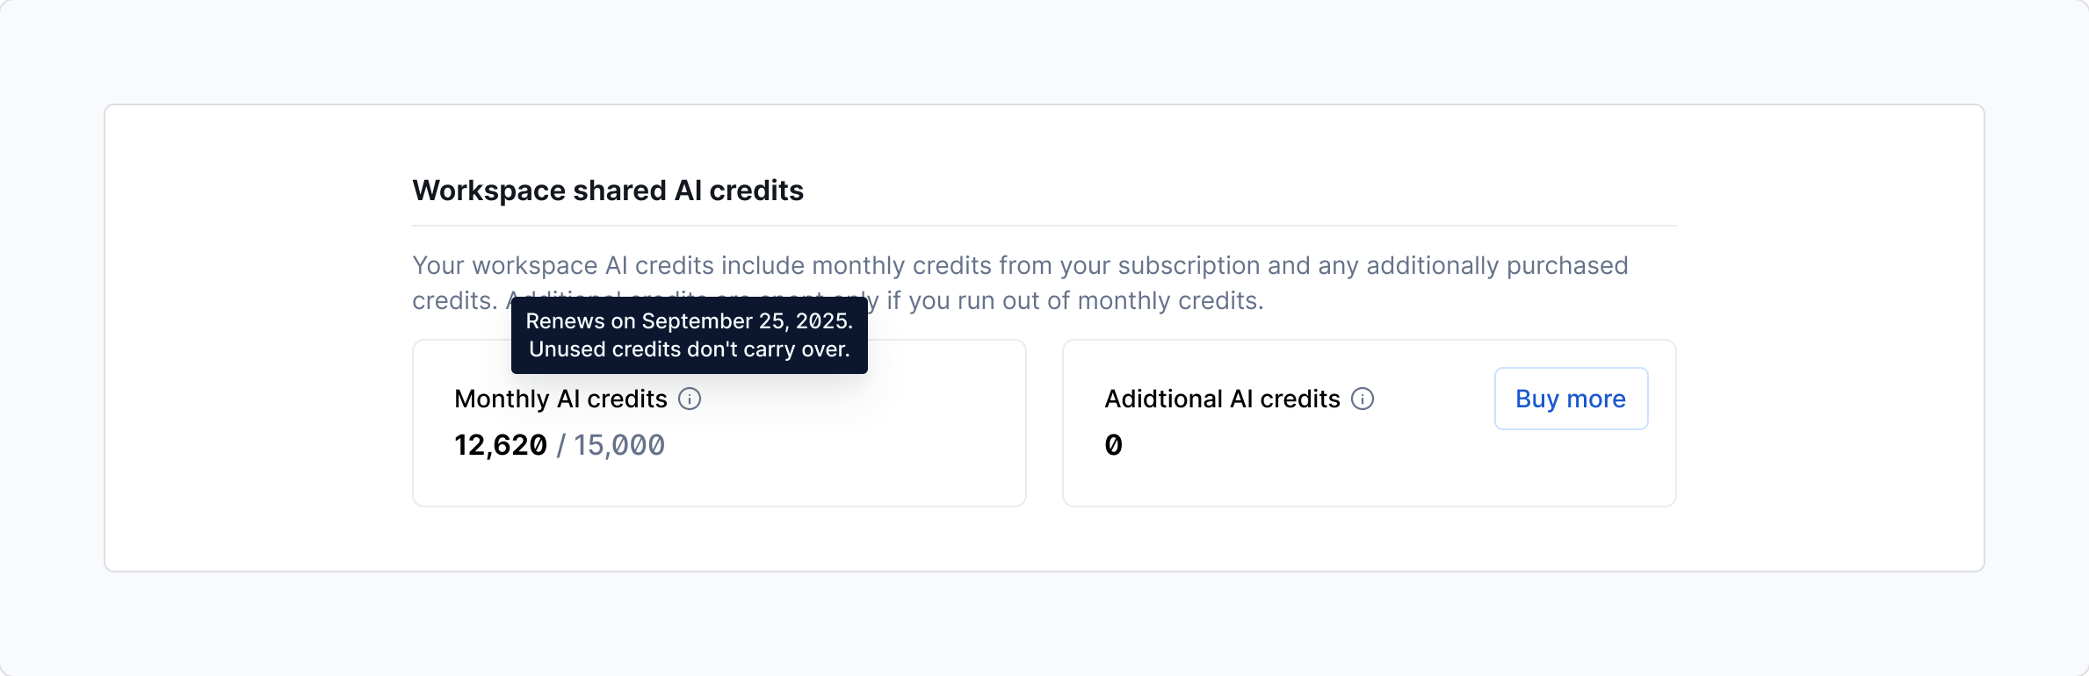Select the Monthly AI credits label

coord(560,399)
